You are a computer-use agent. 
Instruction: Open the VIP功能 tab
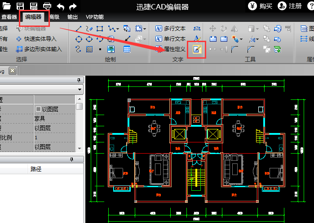[93, 17]
